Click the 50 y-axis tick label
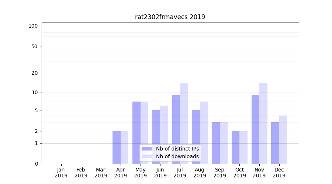Screen dimensions: 332x184 click(35, 46)
